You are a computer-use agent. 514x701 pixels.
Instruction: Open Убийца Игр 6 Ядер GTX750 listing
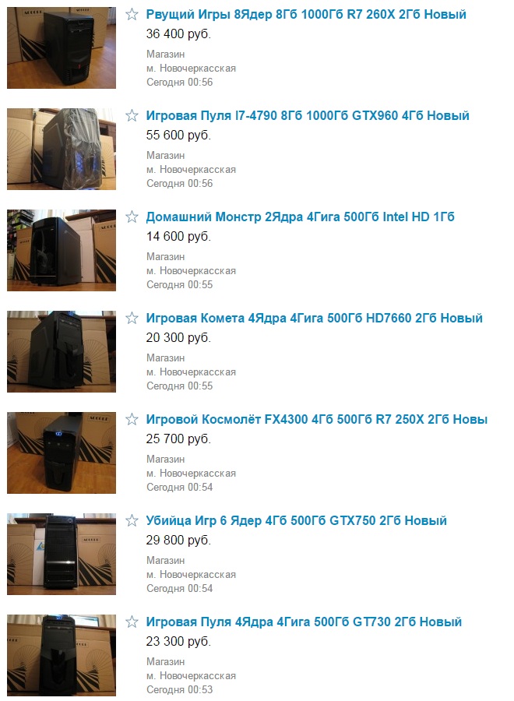point(297,520)
